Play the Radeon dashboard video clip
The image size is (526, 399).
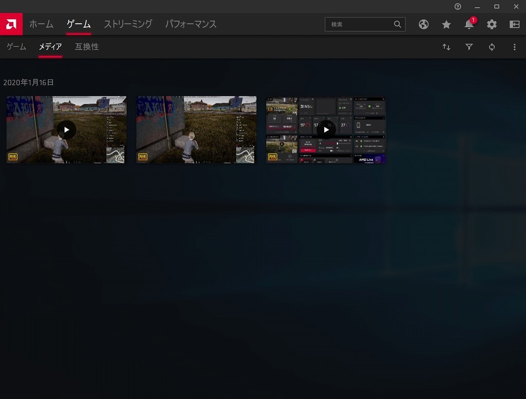click(326, 130)
